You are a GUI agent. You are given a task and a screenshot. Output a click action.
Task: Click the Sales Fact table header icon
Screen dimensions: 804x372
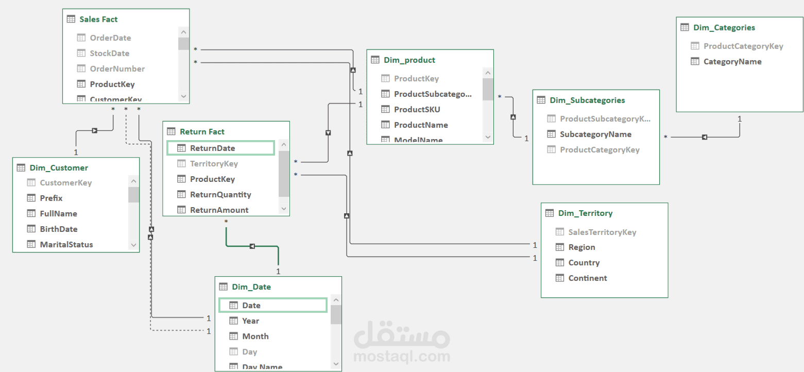pyautogui.click(x=71, y=19)
